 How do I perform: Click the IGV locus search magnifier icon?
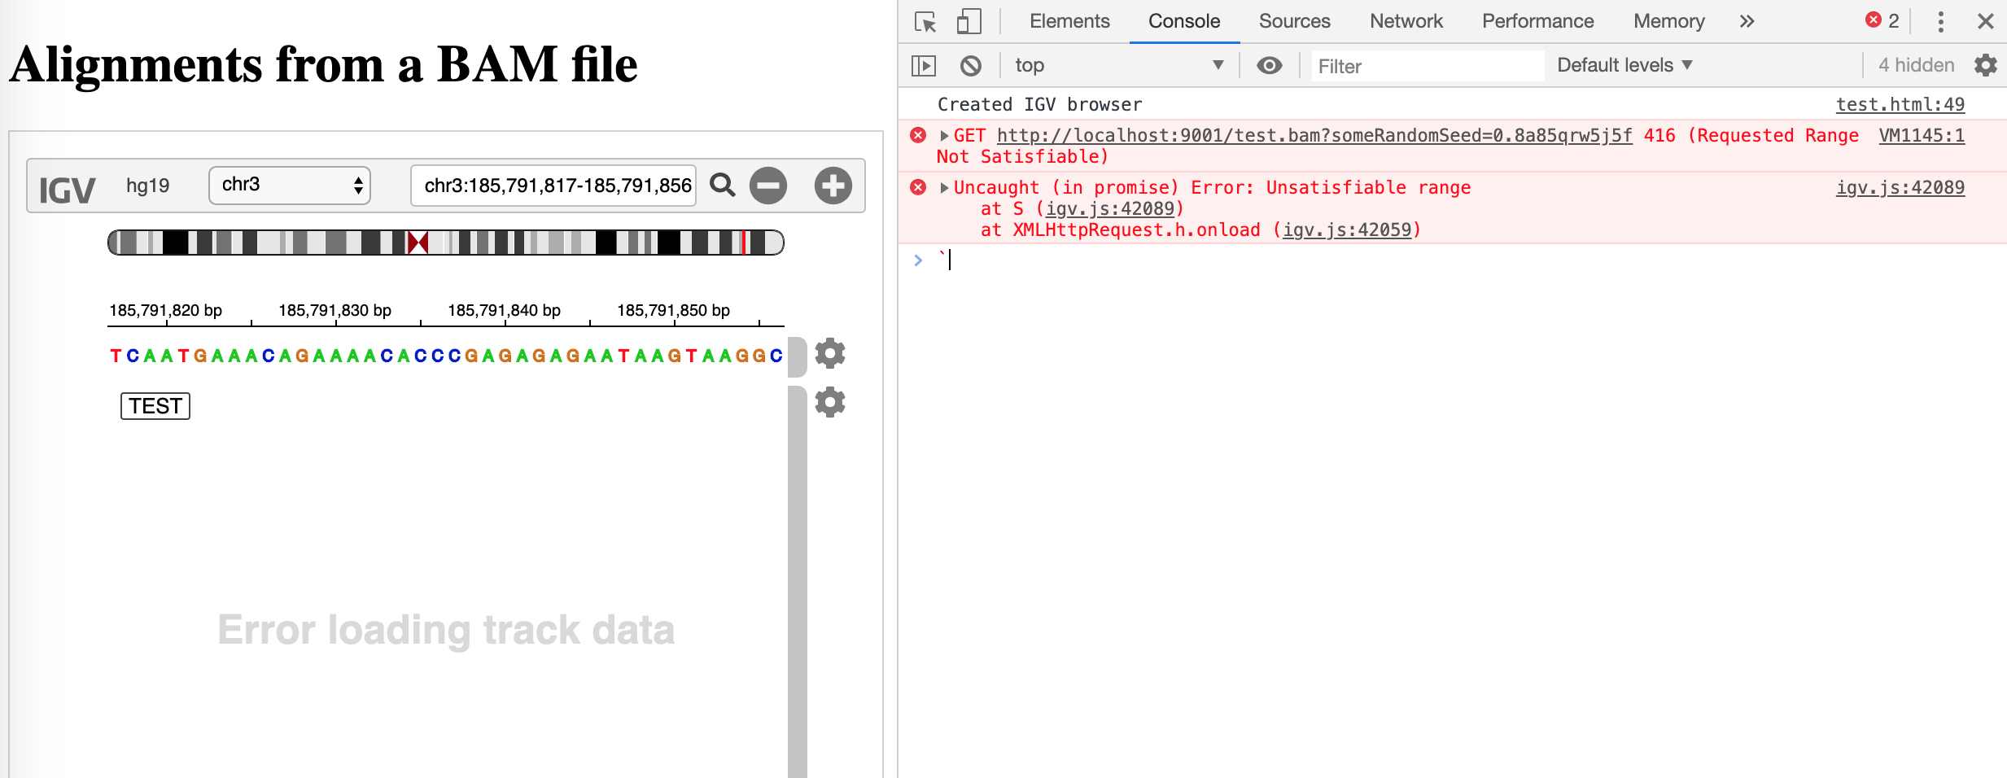(722, 186)
